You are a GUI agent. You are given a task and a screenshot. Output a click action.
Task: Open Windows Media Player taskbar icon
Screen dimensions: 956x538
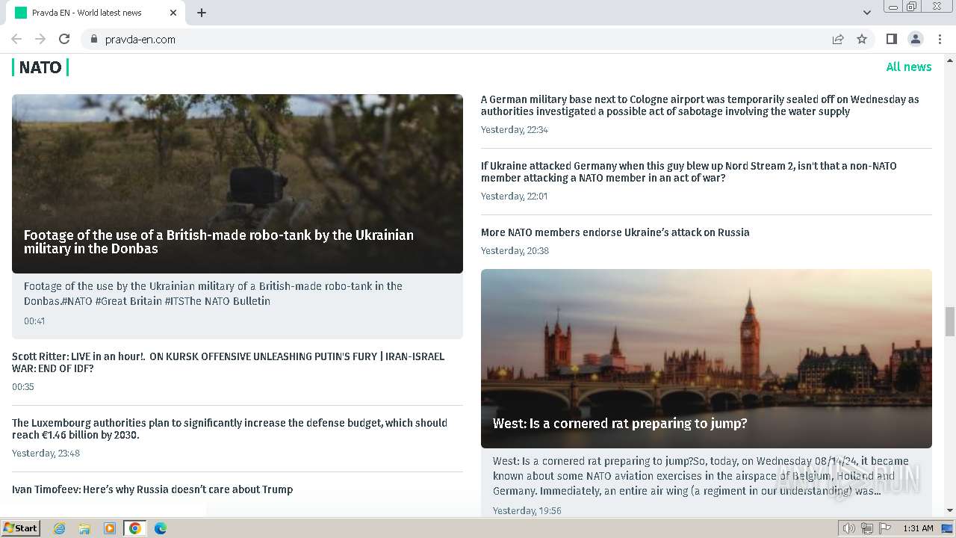[110, 528]
